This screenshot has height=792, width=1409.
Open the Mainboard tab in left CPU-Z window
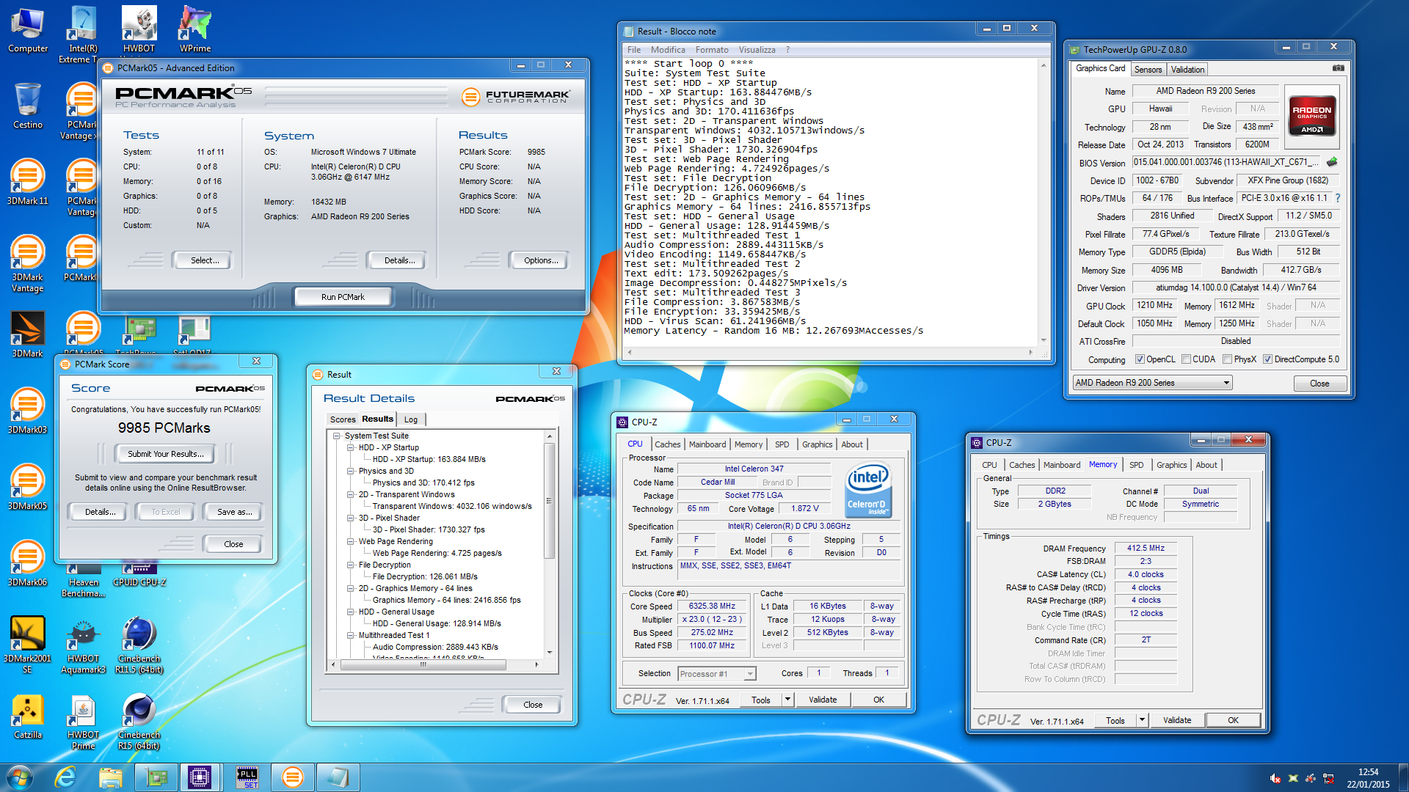pos(707,444)
